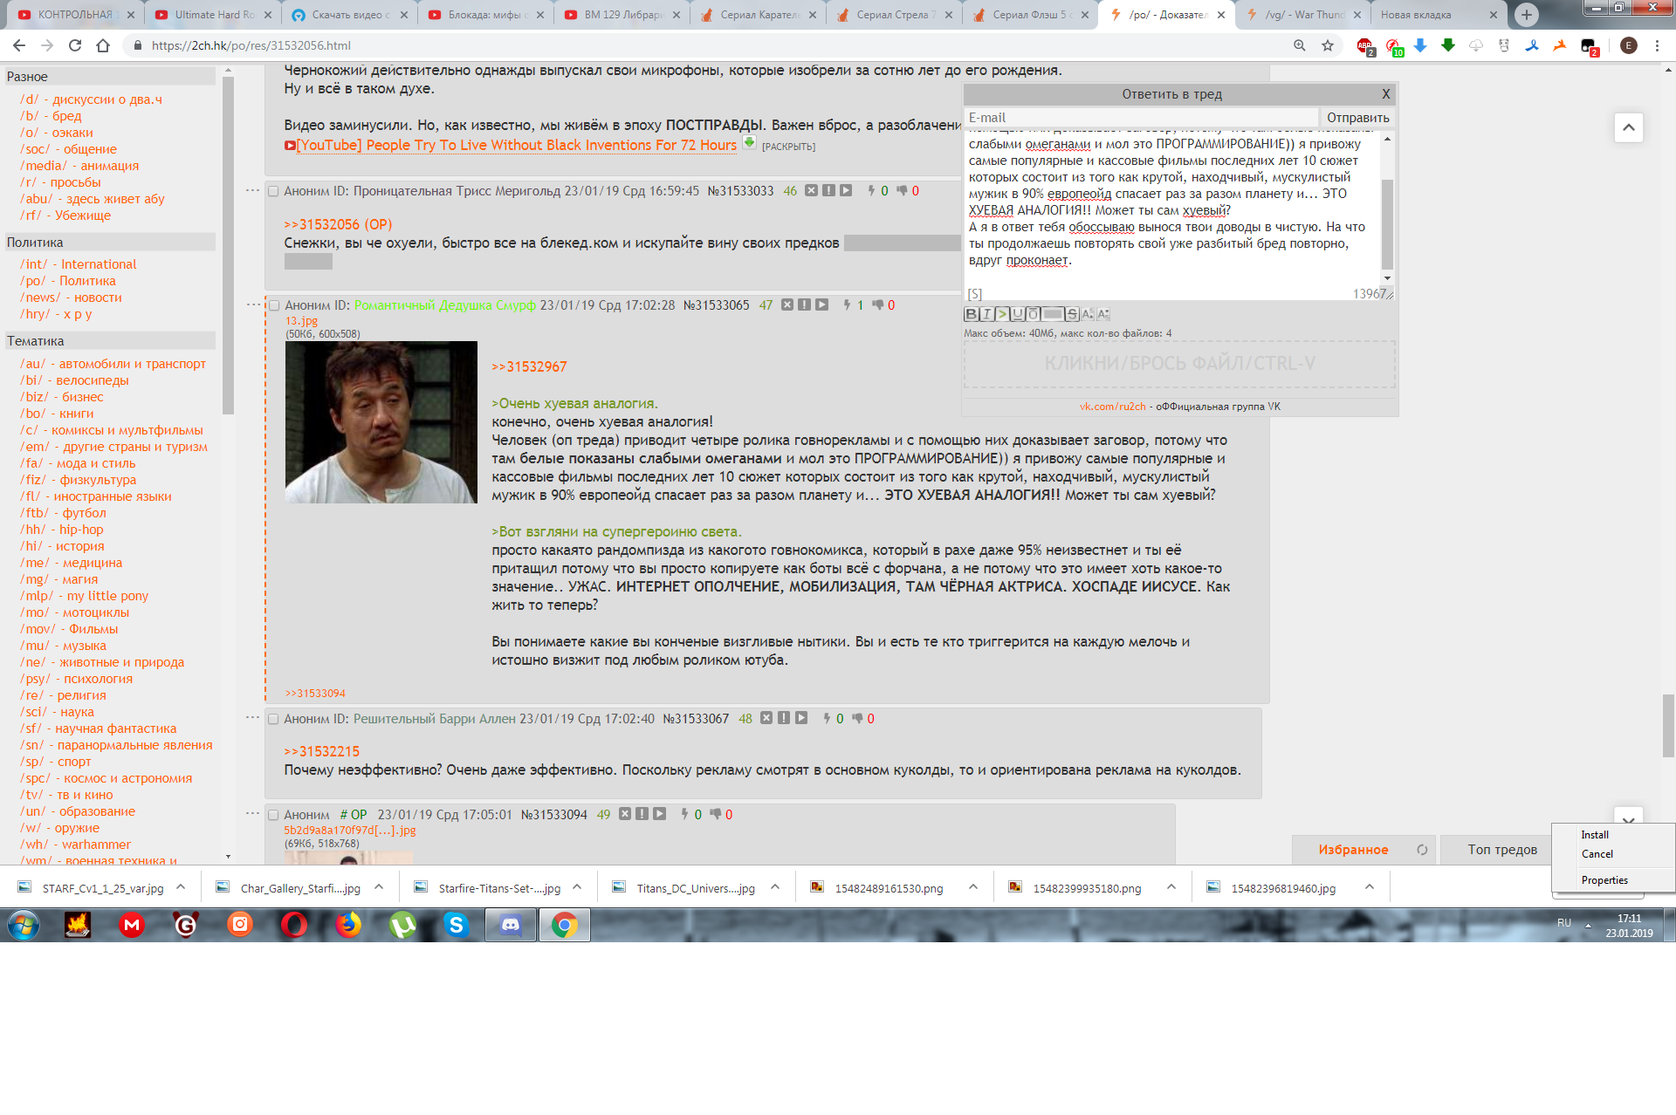Select checkbox of post №31533094
The width and height of the screenshot is (1676, 1115).
(273, 815)
